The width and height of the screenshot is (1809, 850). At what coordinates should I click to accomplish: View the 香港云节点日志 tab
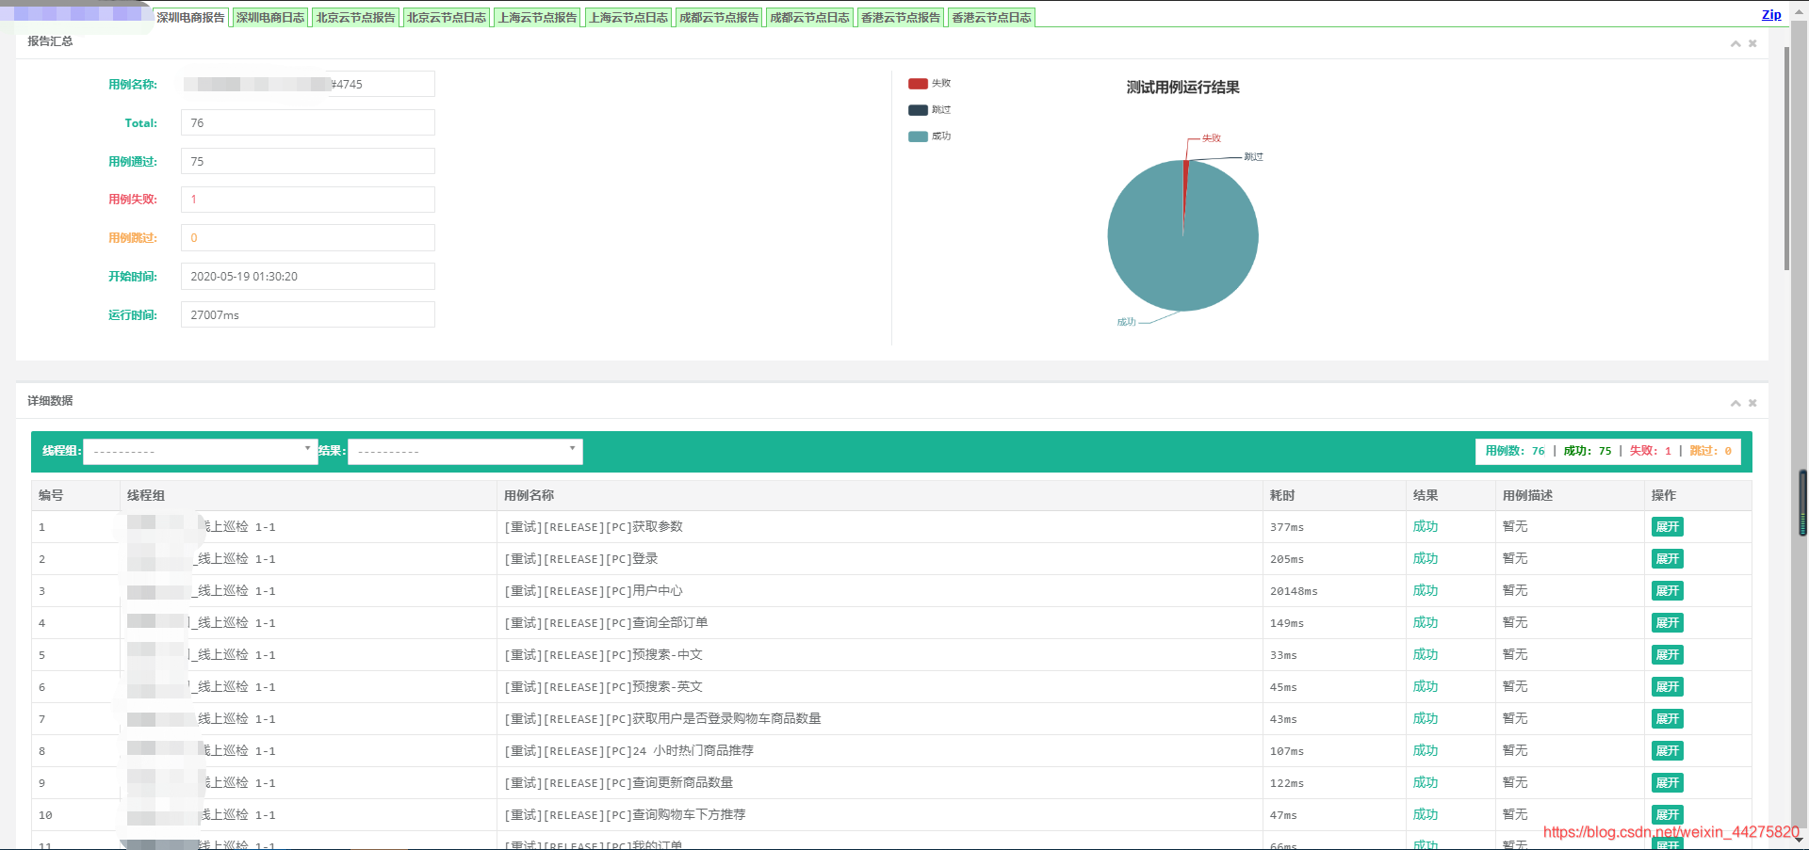pos(991,17)
